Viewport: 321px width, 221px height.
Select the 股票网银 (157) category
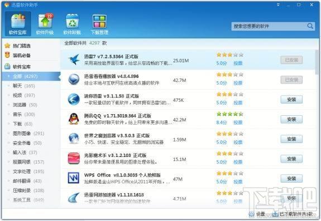coord(28,162)
